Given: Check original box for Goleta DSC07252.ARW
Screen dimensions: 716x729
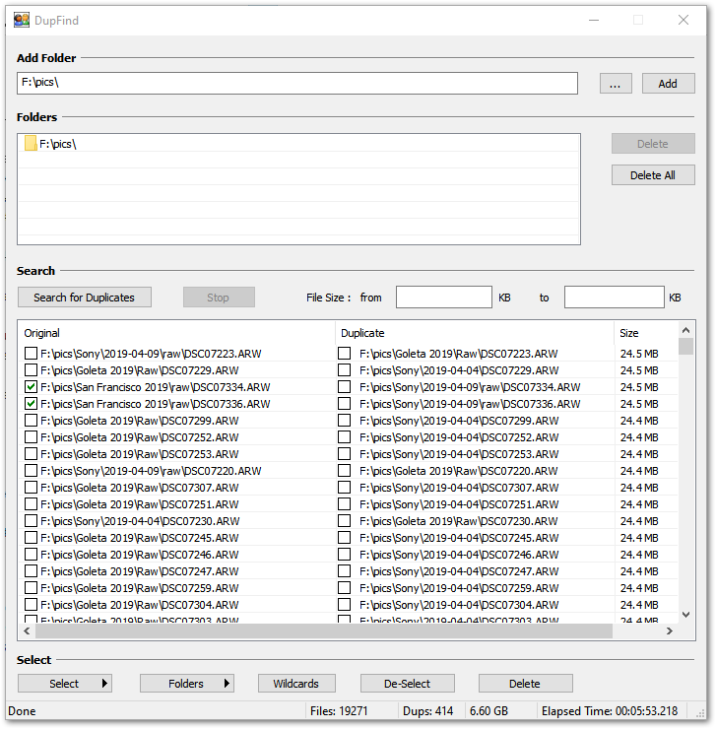Looking at the screenshot, I should [32, 437].
